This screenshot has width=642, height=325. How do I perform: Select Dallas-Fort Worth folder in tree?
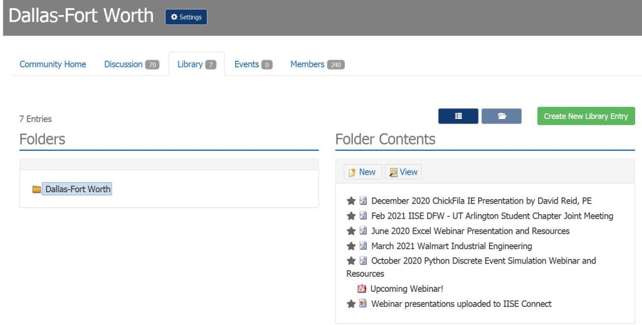(77, 190)
